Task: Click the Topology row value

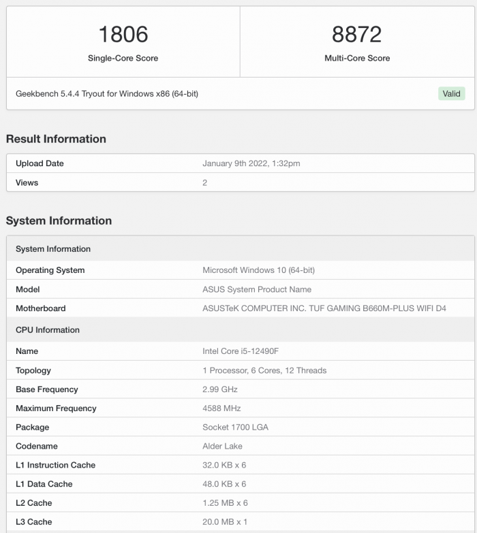Action: [264, 370]
